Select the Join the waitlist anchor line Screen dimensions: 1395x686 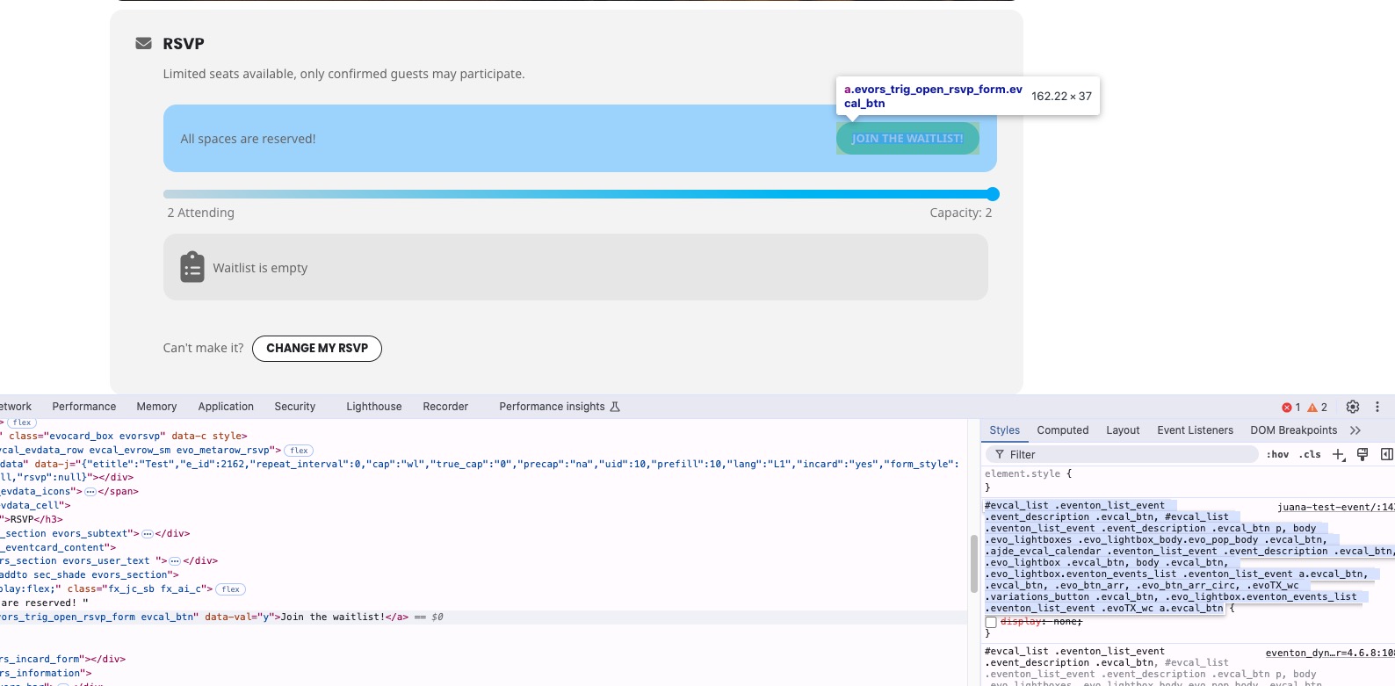484,617
